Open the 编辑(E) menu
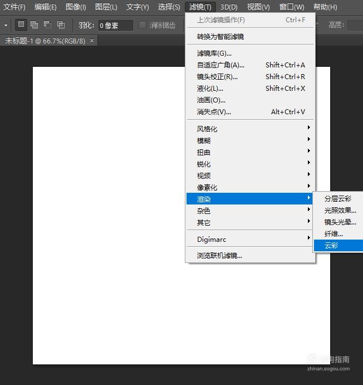The image size is (363, 385). 46,7
